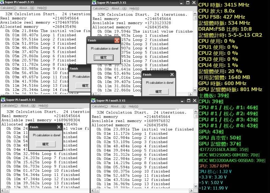Screen dimensions: 270x193
Task: Click the "GPU 時脈: 600 MHz" readout
Action: pos(222,83)
